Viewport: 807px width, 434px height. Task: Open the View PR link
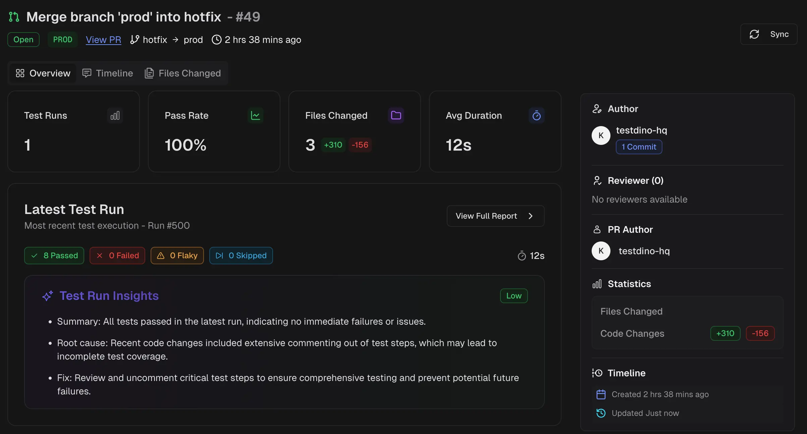[x=103, y=39]
